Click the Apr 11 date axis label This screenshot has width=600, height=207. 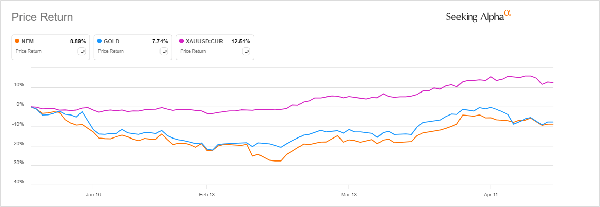[x=491, y=194]
